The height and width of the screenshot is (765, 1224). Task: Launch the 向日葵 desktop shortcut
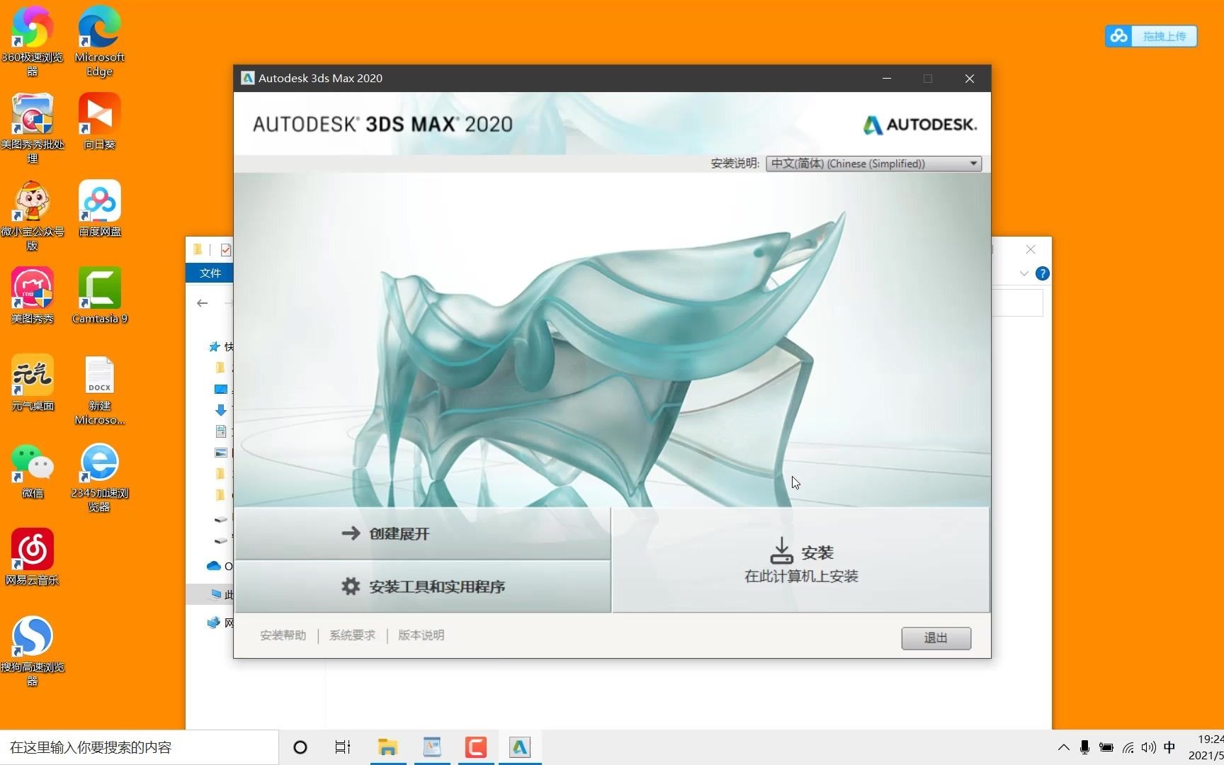click(99, 121)
